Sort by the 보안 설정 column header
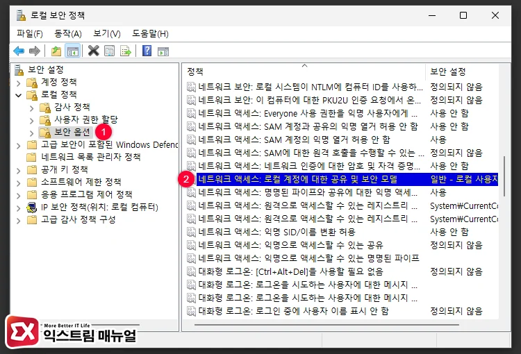The image size is (521, 354). [461, 71]
